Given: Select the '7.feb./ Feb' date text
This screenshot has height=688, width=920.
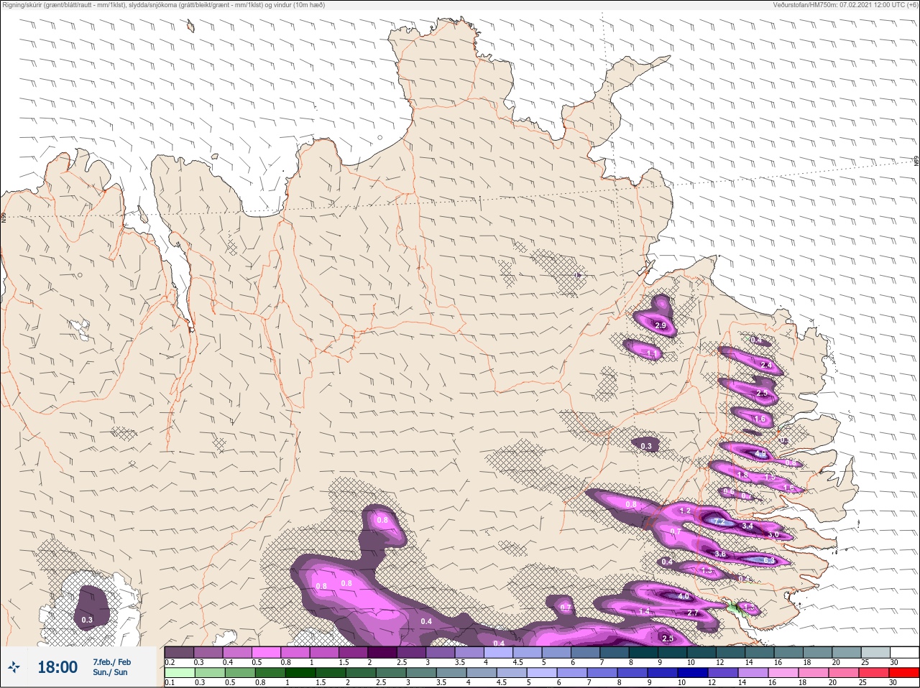Looking at the screenshot, I should click(111, 661).
